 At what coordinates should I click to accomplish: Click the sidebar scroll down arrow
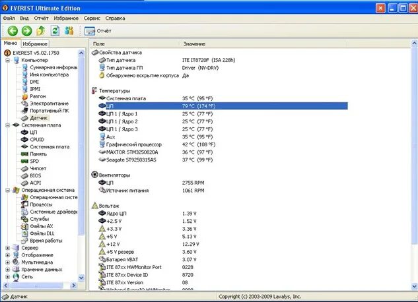point(81,278)
